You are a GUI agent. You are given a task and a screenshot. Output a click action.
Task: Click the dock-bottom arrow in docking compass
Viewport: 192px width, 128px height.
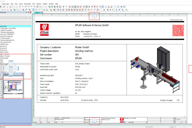11,74
